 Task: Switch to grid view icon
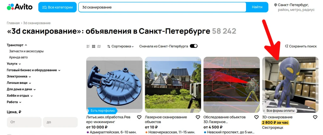pos(93,46)
